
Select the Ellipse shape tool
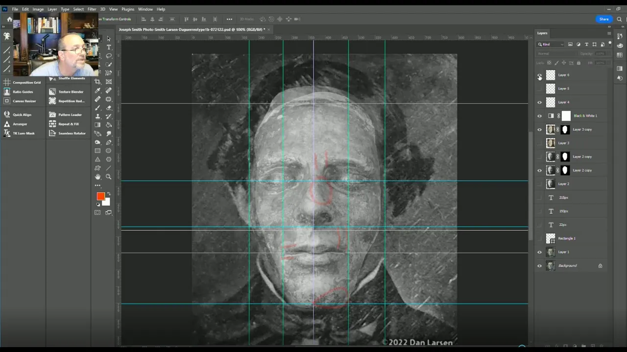tap(109, 151)
